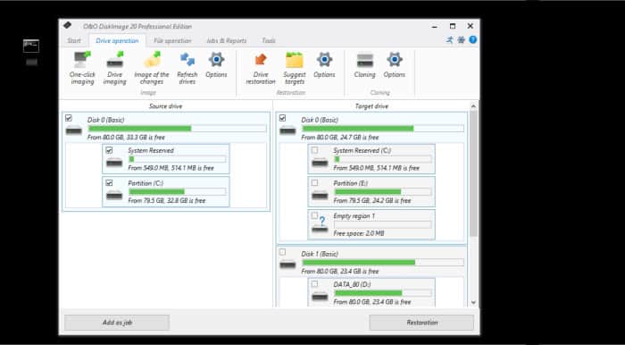Click source System Reserved drive icon
This screenshot has height=345, width=625.
[114, 163]
